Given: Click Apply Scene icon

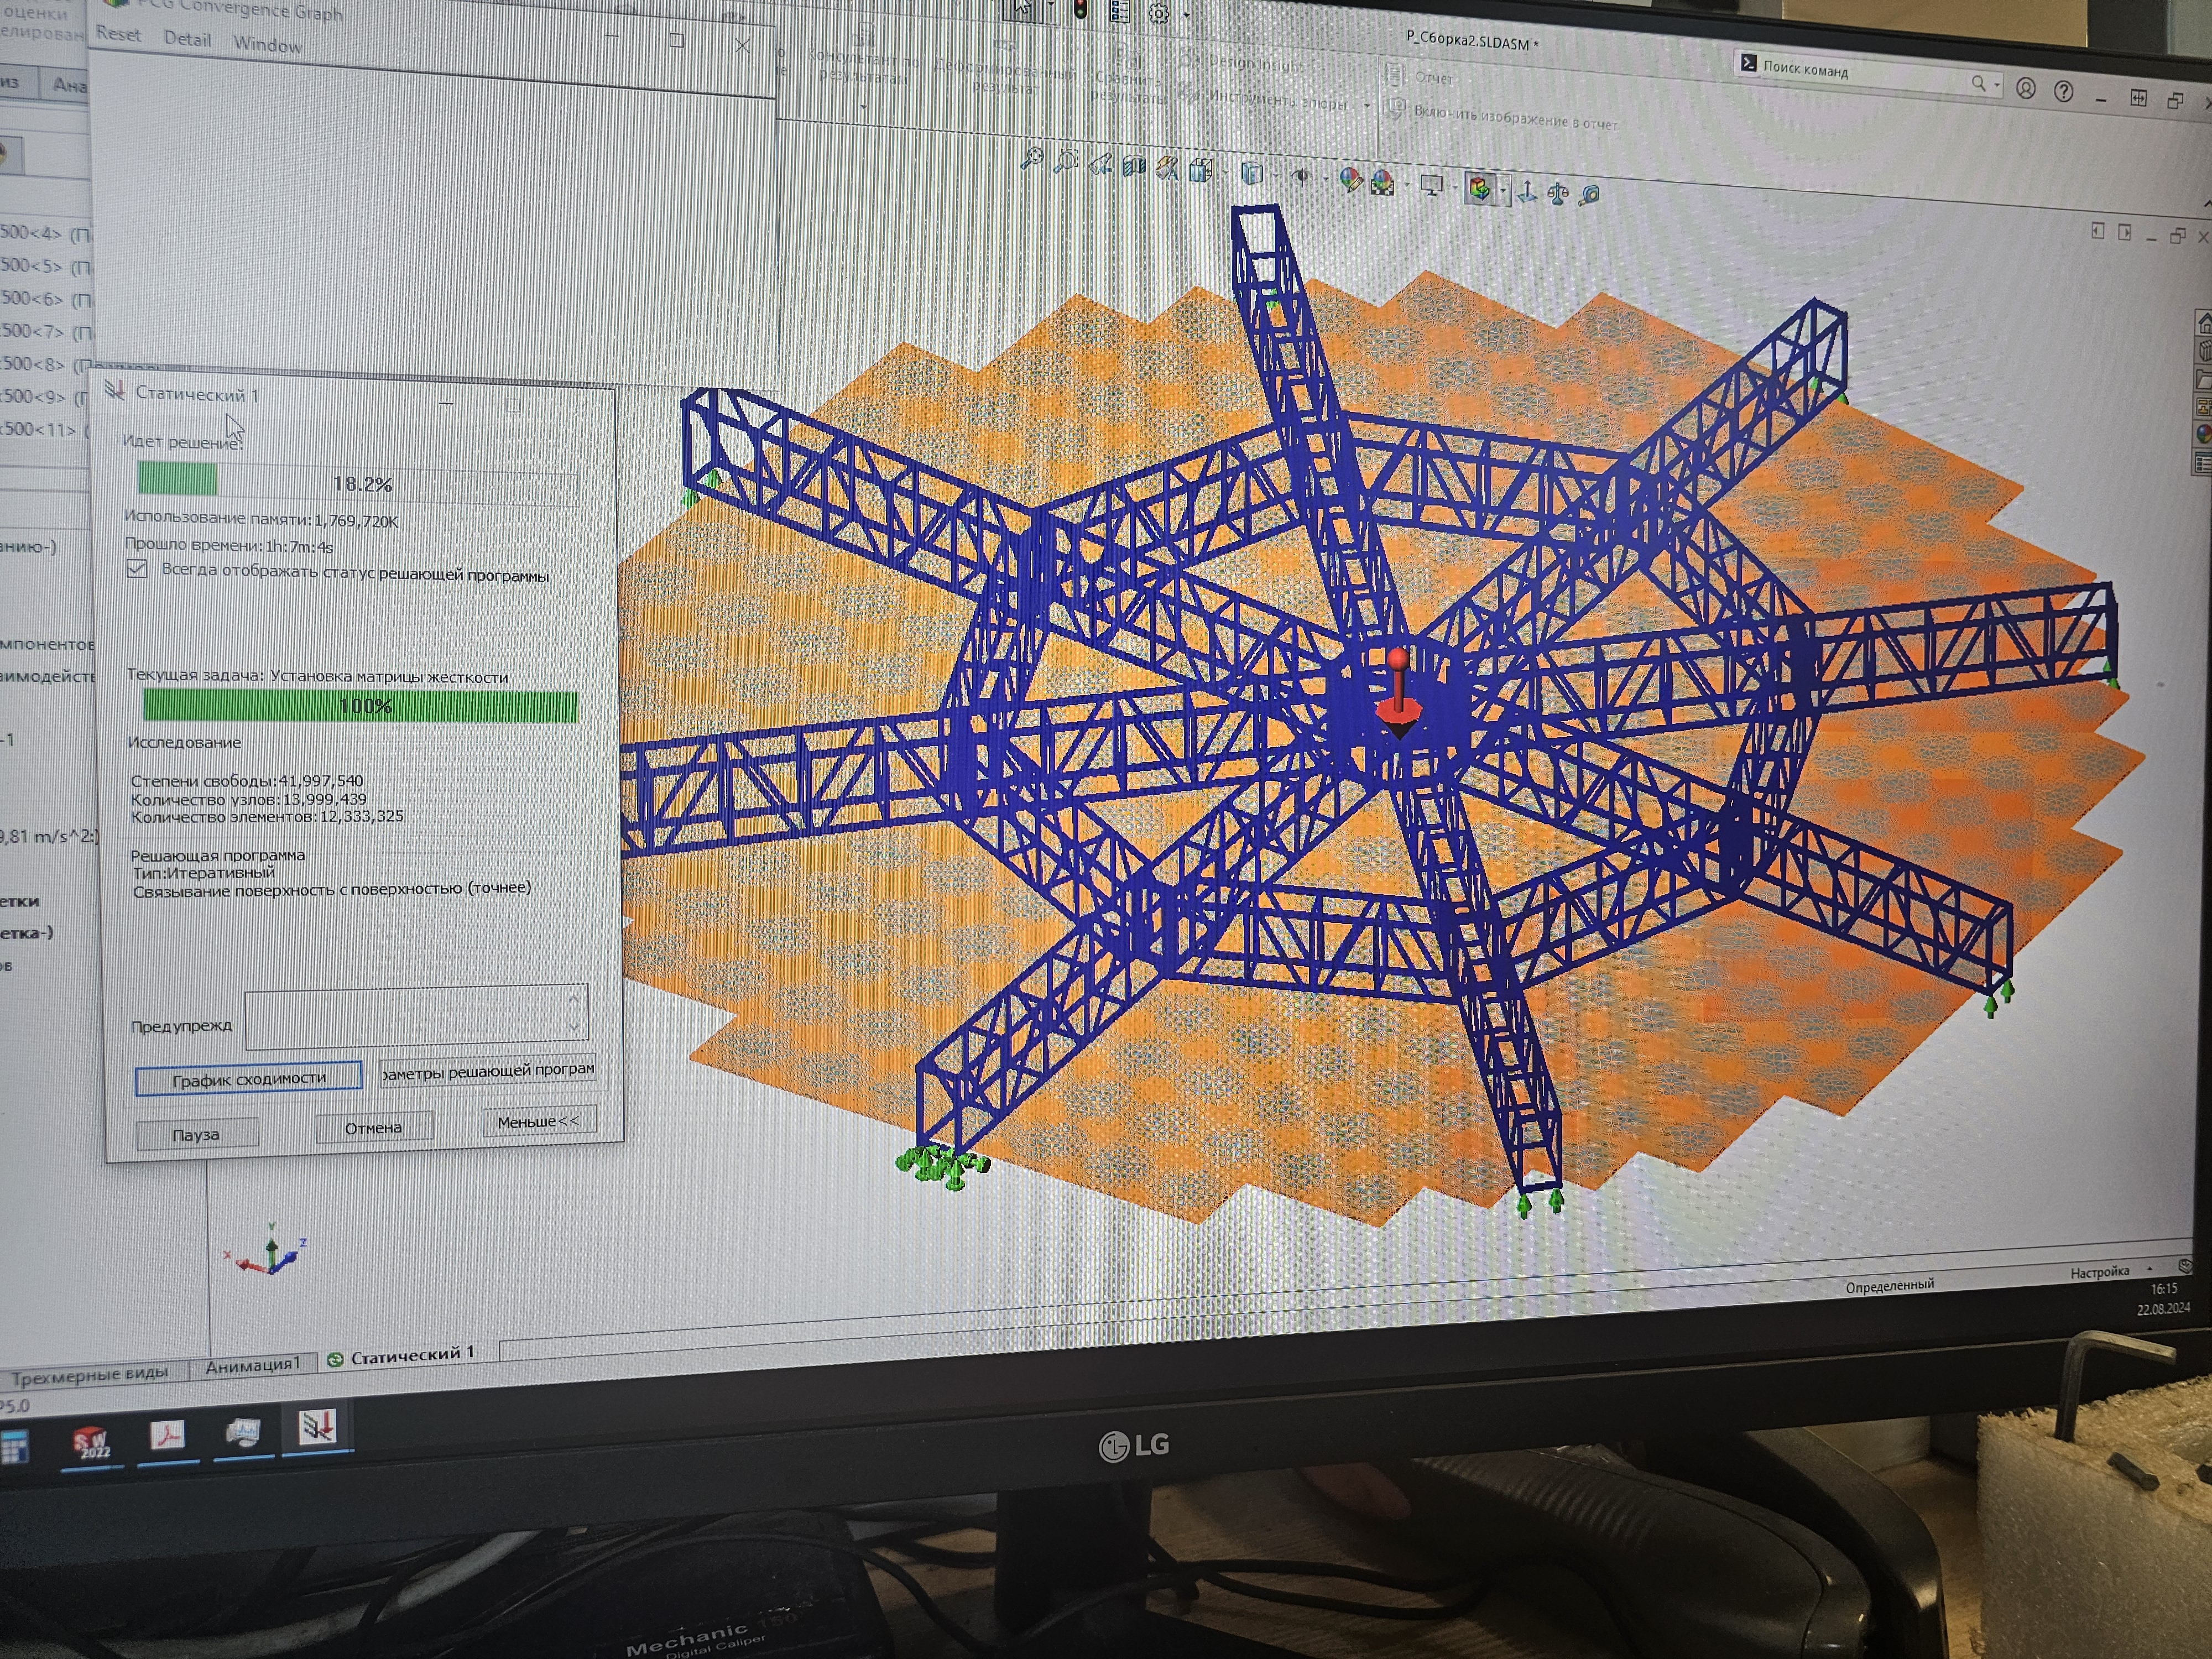Looking at the screenshot, I should pyautogui.click(x=1383, y=182).
